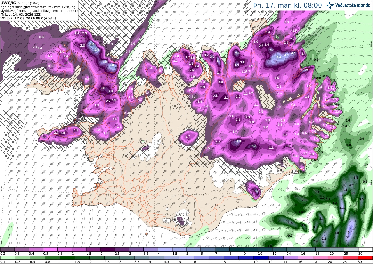Click the 6.7 rain value in the southeast sea
The height and width of the screenshot is (264, 373).
pos(350,232)
